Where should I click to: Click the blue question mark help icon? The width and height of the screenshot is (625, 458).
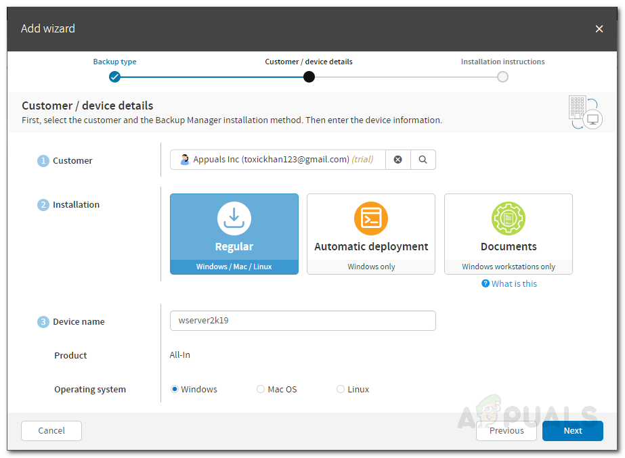(x=485, y=283)
